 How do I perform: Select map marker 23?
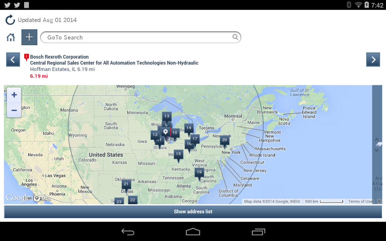click(119, 201)
